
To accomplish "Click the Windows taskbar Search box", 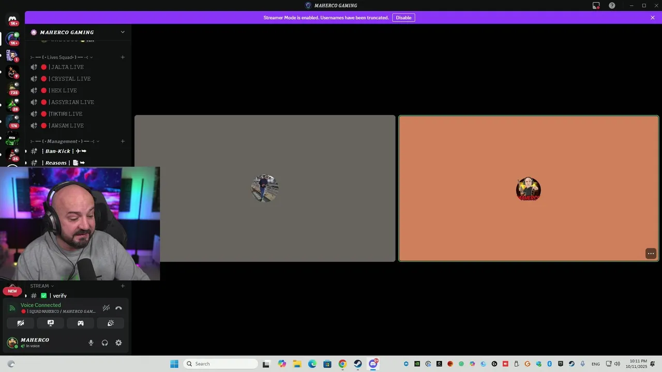I will tap(221, 364).
